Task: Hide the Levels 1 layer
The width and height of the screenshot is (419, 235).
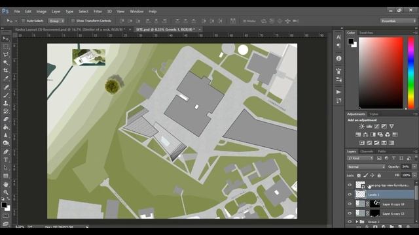Action: [x=350, y=195]
